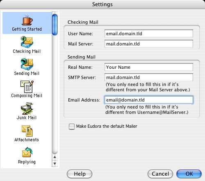Click the Cancel button
The height and width of the screenshot is (181, 205).
160,174
